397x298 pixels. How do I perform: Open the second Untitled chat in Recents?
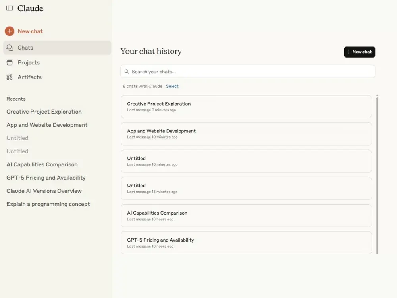point(17,151)
